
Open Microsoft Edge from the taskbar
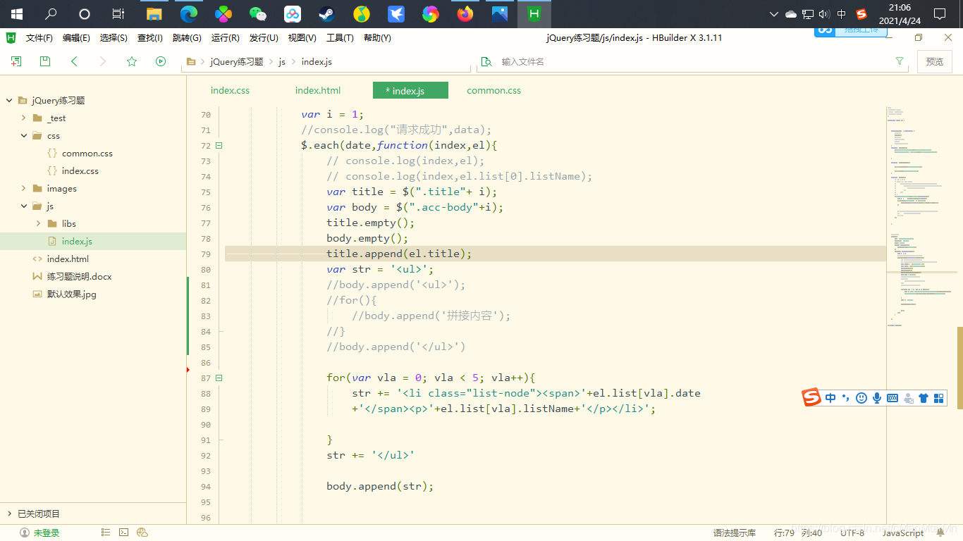coord(188,14)
